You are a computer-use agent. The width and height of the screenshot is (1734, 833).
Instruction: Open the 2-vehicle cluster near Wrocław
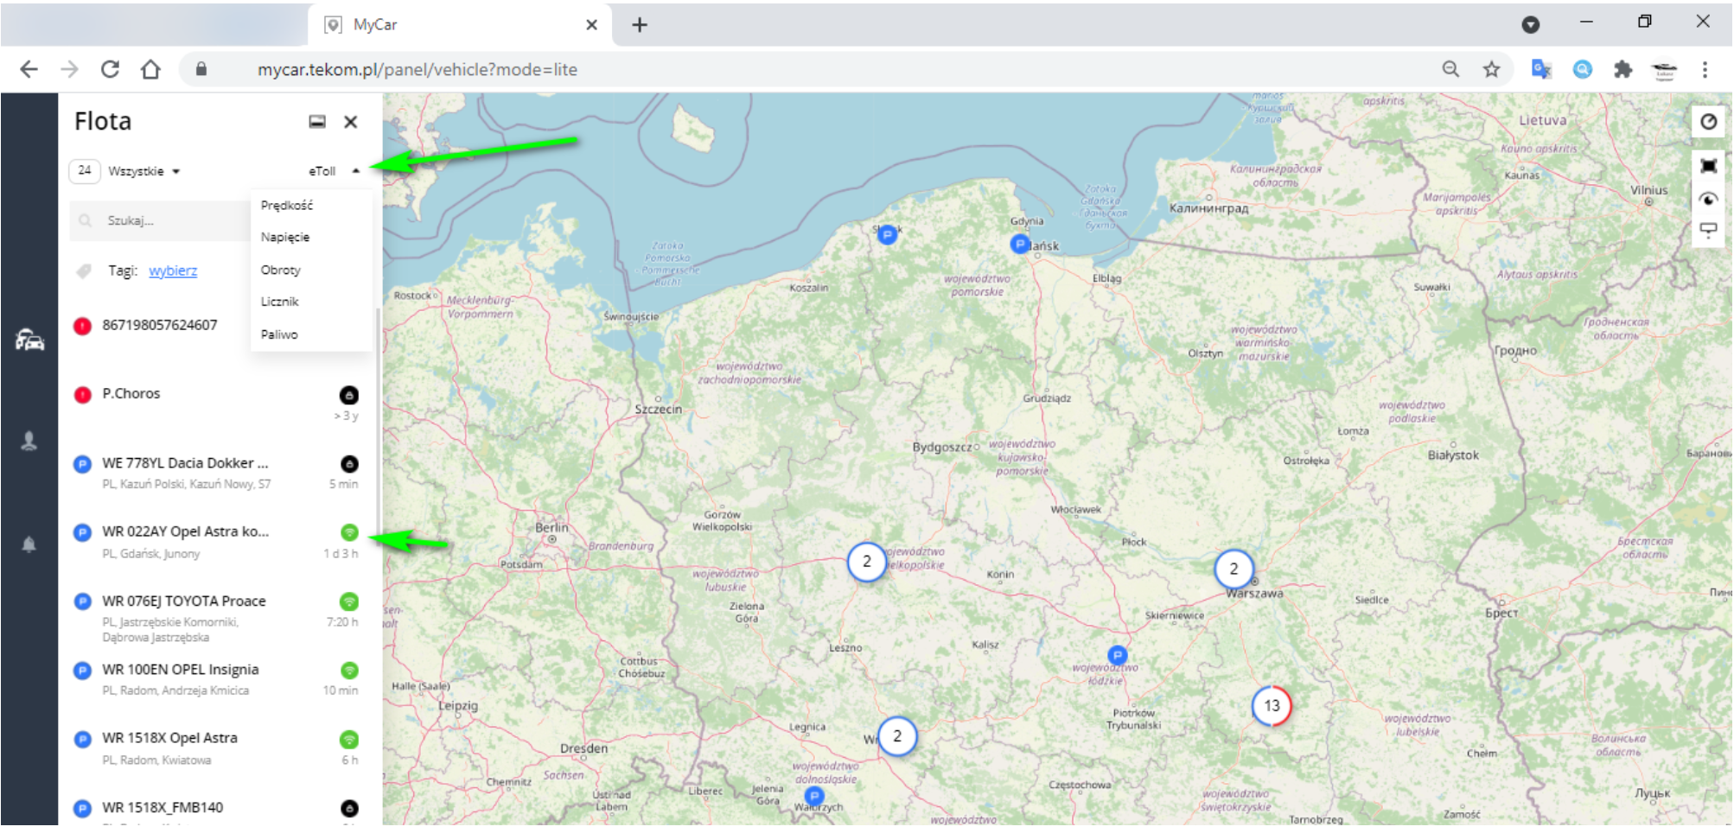pyautogui.click(x=897, y=736)
